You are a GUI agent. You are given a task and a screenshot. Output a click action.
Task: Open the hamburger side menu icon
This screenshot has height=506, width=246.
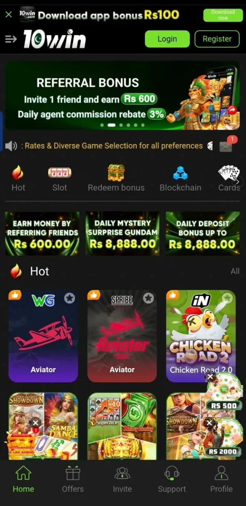pos(11,39)
